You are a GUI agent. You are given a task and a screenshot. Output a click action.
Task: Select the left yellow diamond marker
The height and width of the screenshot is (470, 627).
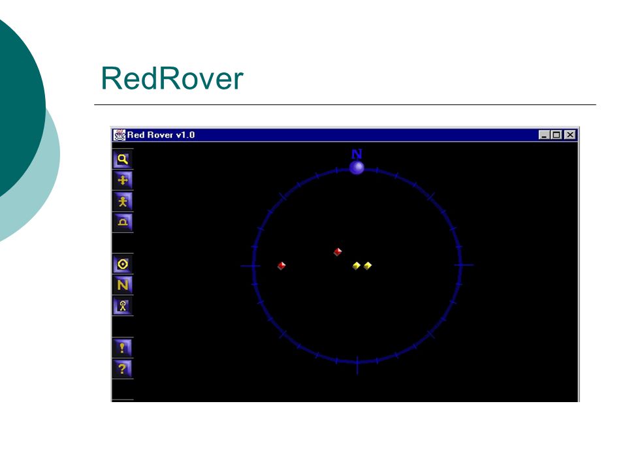pyautogui.click(x=357, y=266)
